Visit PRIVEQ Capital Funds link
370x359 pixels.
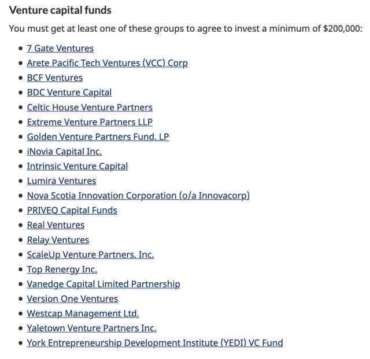coord(72,210)
